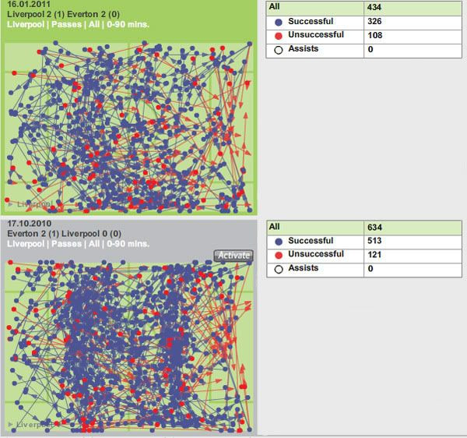
Task: Click Unsuccessful label in top stats table
Action: coord(316,35)
